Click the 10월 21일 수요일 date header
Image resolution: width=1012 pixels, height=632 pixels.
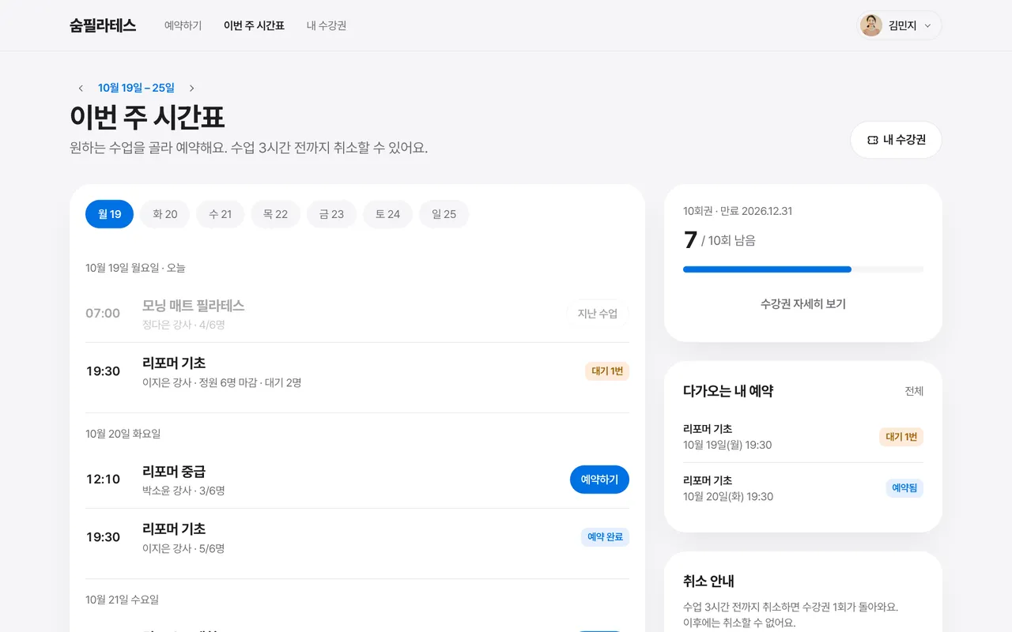click(x=123, y=600)
